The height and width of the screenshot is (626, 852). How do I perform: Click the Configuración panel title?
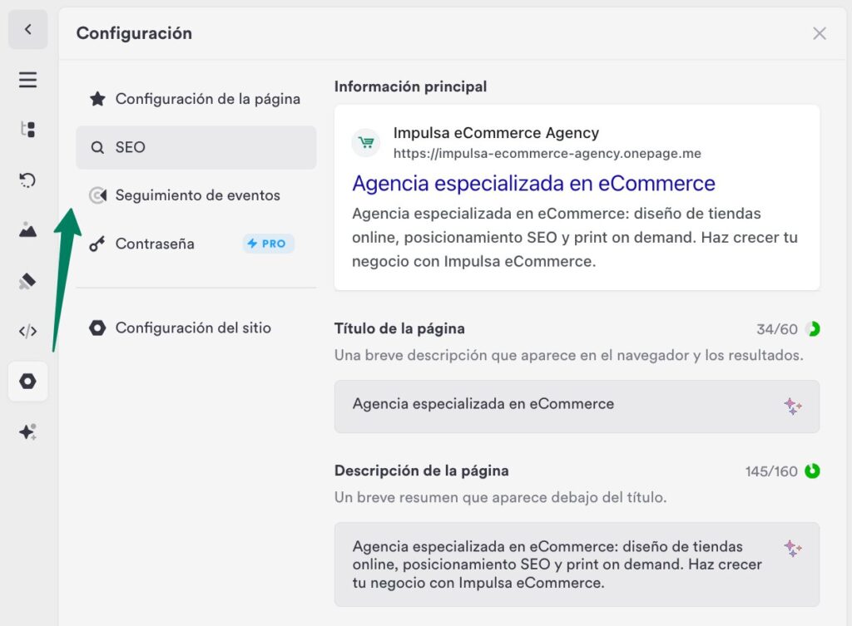click(134, 33)
